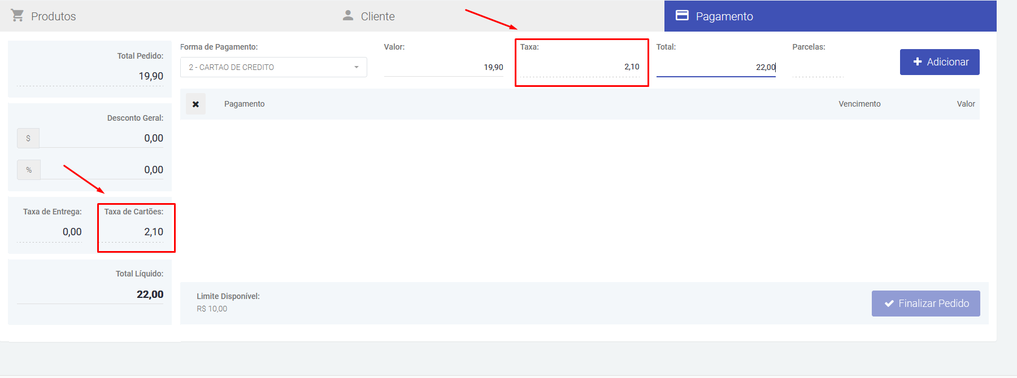Click the Desconto Geral percentage amount field

click(102, 170)
